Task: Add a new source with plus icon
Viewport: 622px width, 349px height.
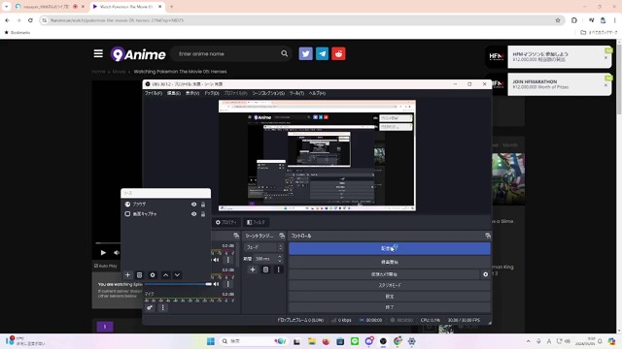Action: click(x=127, y=275)
